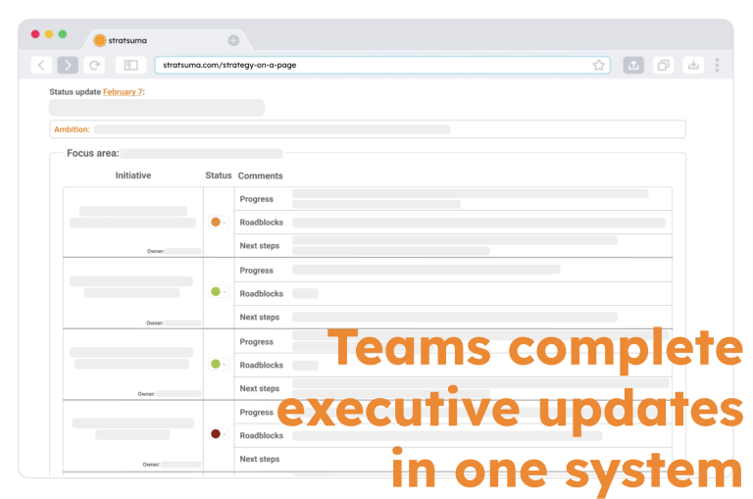
Task: Click the red close window button
Action: click(35, 33)
